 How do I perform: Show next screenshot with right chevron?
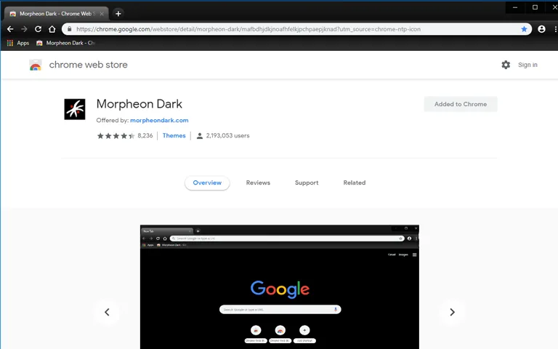pos(452,313)
